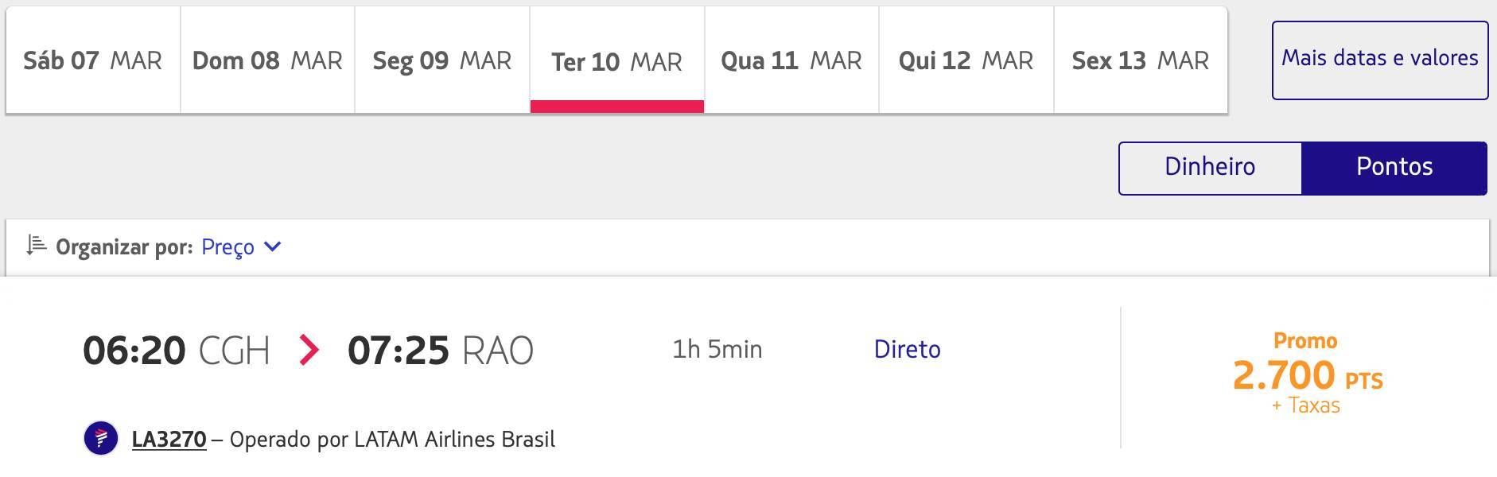
Task: Select the Seg 09 MAR date tab
Action: tap(442, 60)
